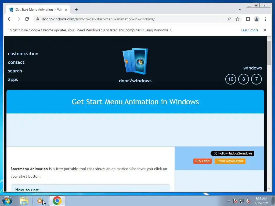Screen dimensions: 275x206
Task: Open the customization menu link
Action: click(23, 54)
